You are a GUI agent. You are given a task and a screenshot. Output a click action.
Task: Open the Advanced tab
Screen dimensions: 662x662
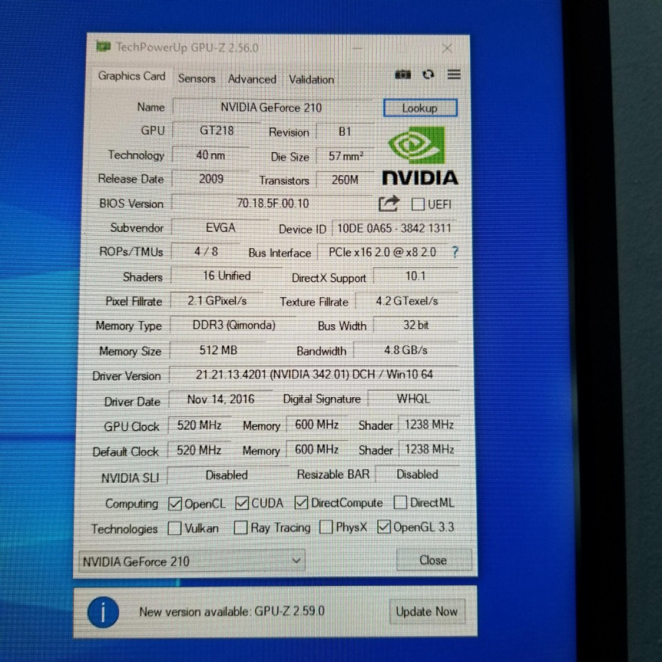coord(252,79)
